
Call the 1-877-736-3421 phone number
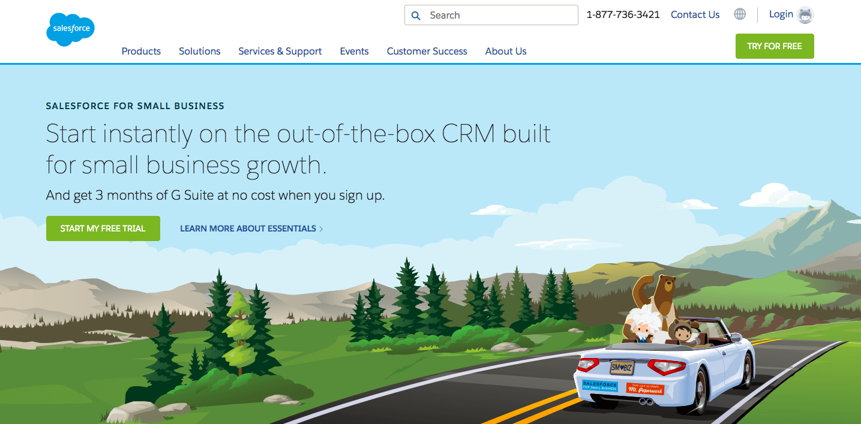pyautogui.click(x=623, y=15)
